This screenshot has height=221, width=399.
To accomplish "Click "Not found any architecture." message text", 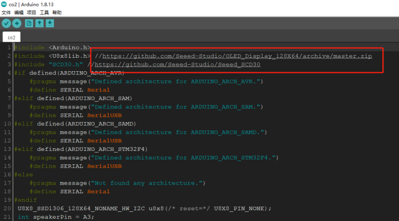I will pyautogui.click(x=147, y=183).
